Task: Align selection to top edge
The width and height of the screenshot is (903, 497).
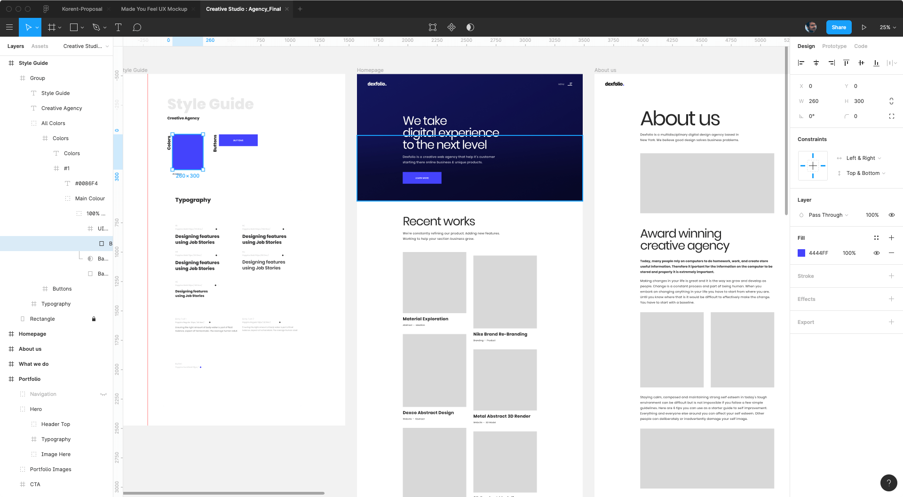Action: 846,63
